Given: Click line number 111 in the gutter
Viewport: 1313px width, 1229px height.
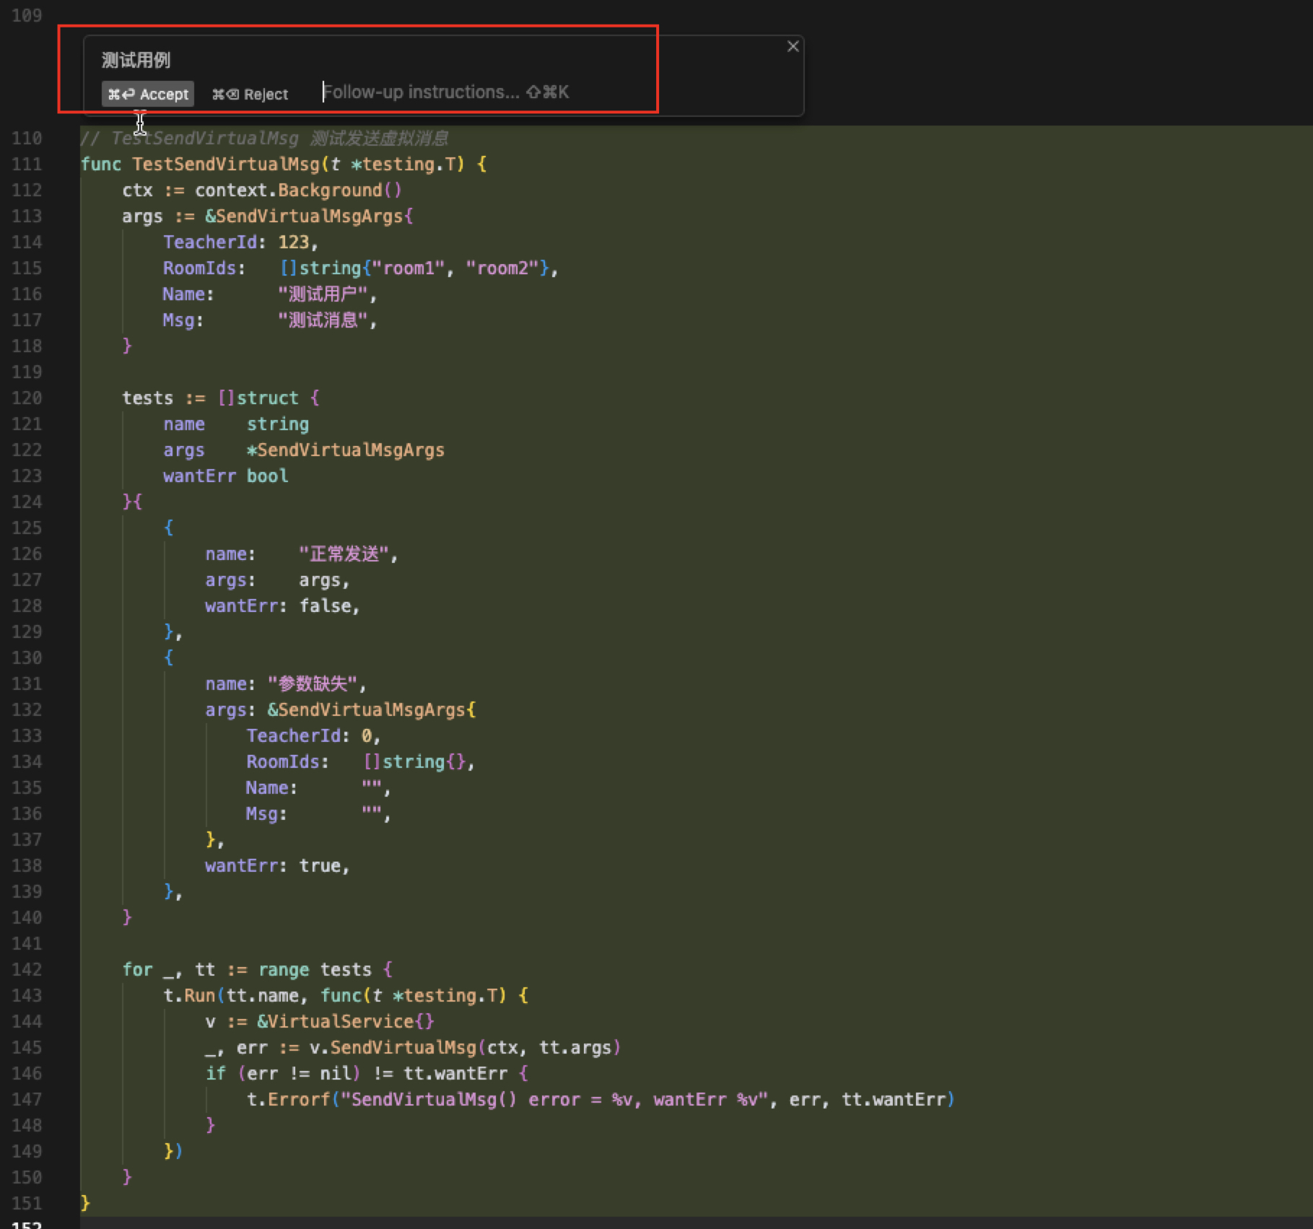Looking at the screenshot, I should coord(27,165).
